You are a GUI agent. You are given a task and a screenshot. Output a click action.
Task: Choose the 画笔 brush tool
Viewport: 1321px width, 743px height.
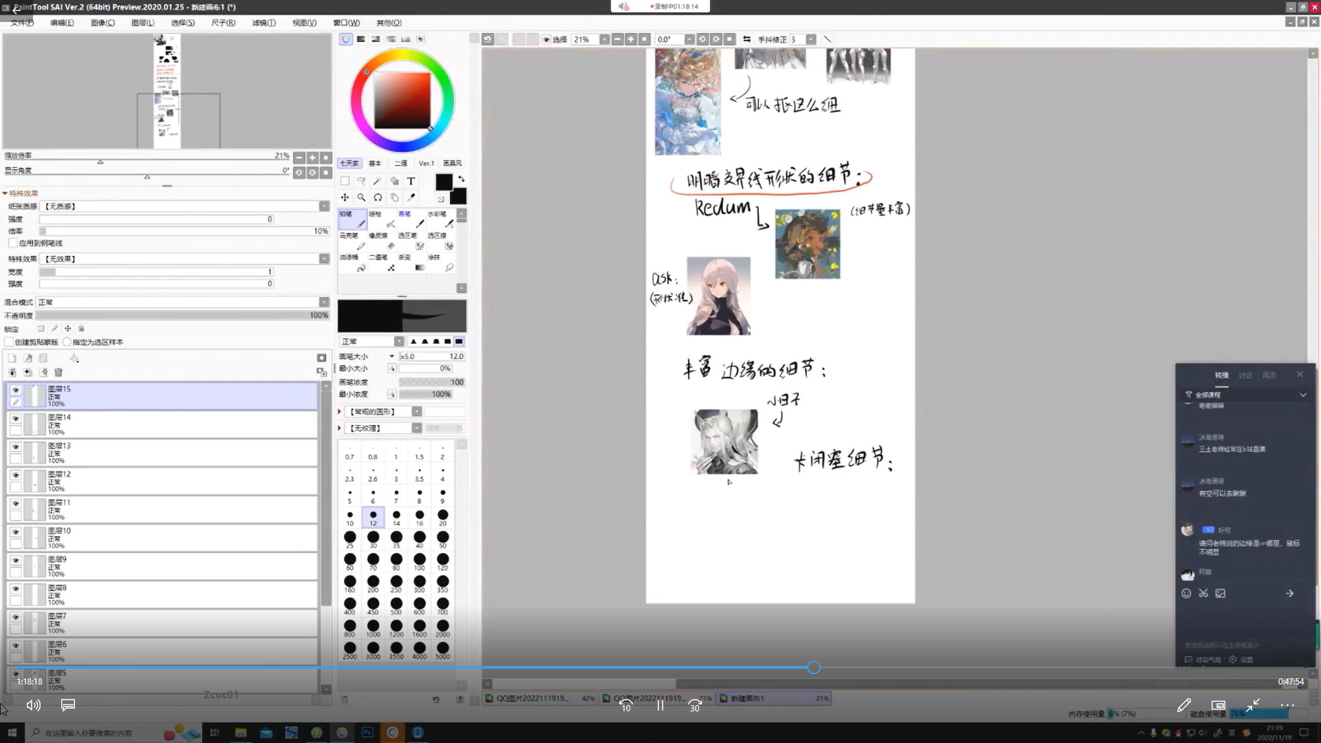tap(411, 219)
